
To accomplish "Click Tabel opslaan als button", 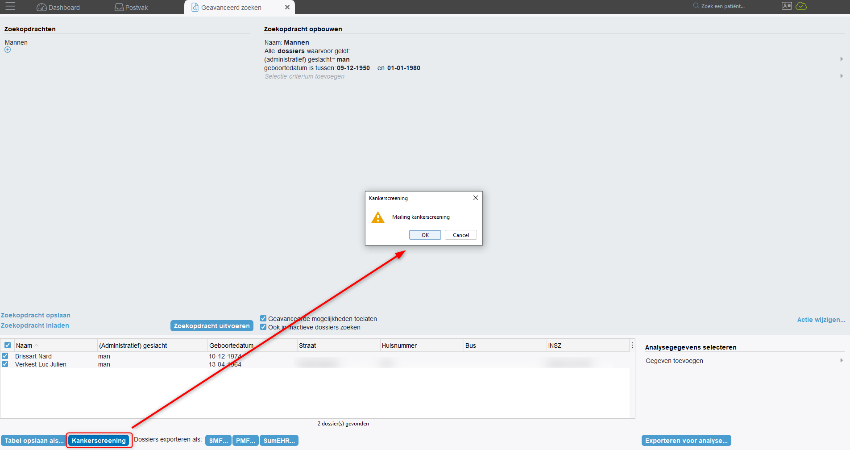I will 34,441.
